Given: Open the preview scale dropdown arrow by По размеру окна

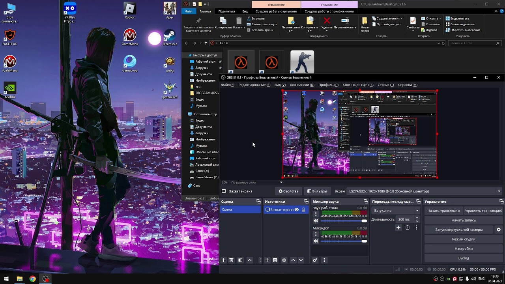Looking at the screenshot, I should (281, 183).
